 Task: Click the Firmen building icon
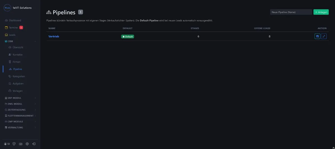pyautogui.click(x=10, y=62)
